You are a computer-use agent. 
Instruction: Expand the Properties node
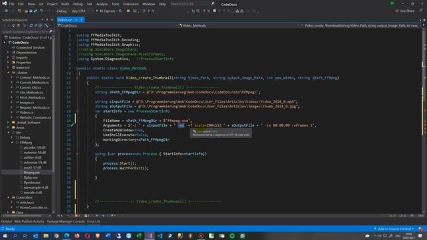pos(8,63)
